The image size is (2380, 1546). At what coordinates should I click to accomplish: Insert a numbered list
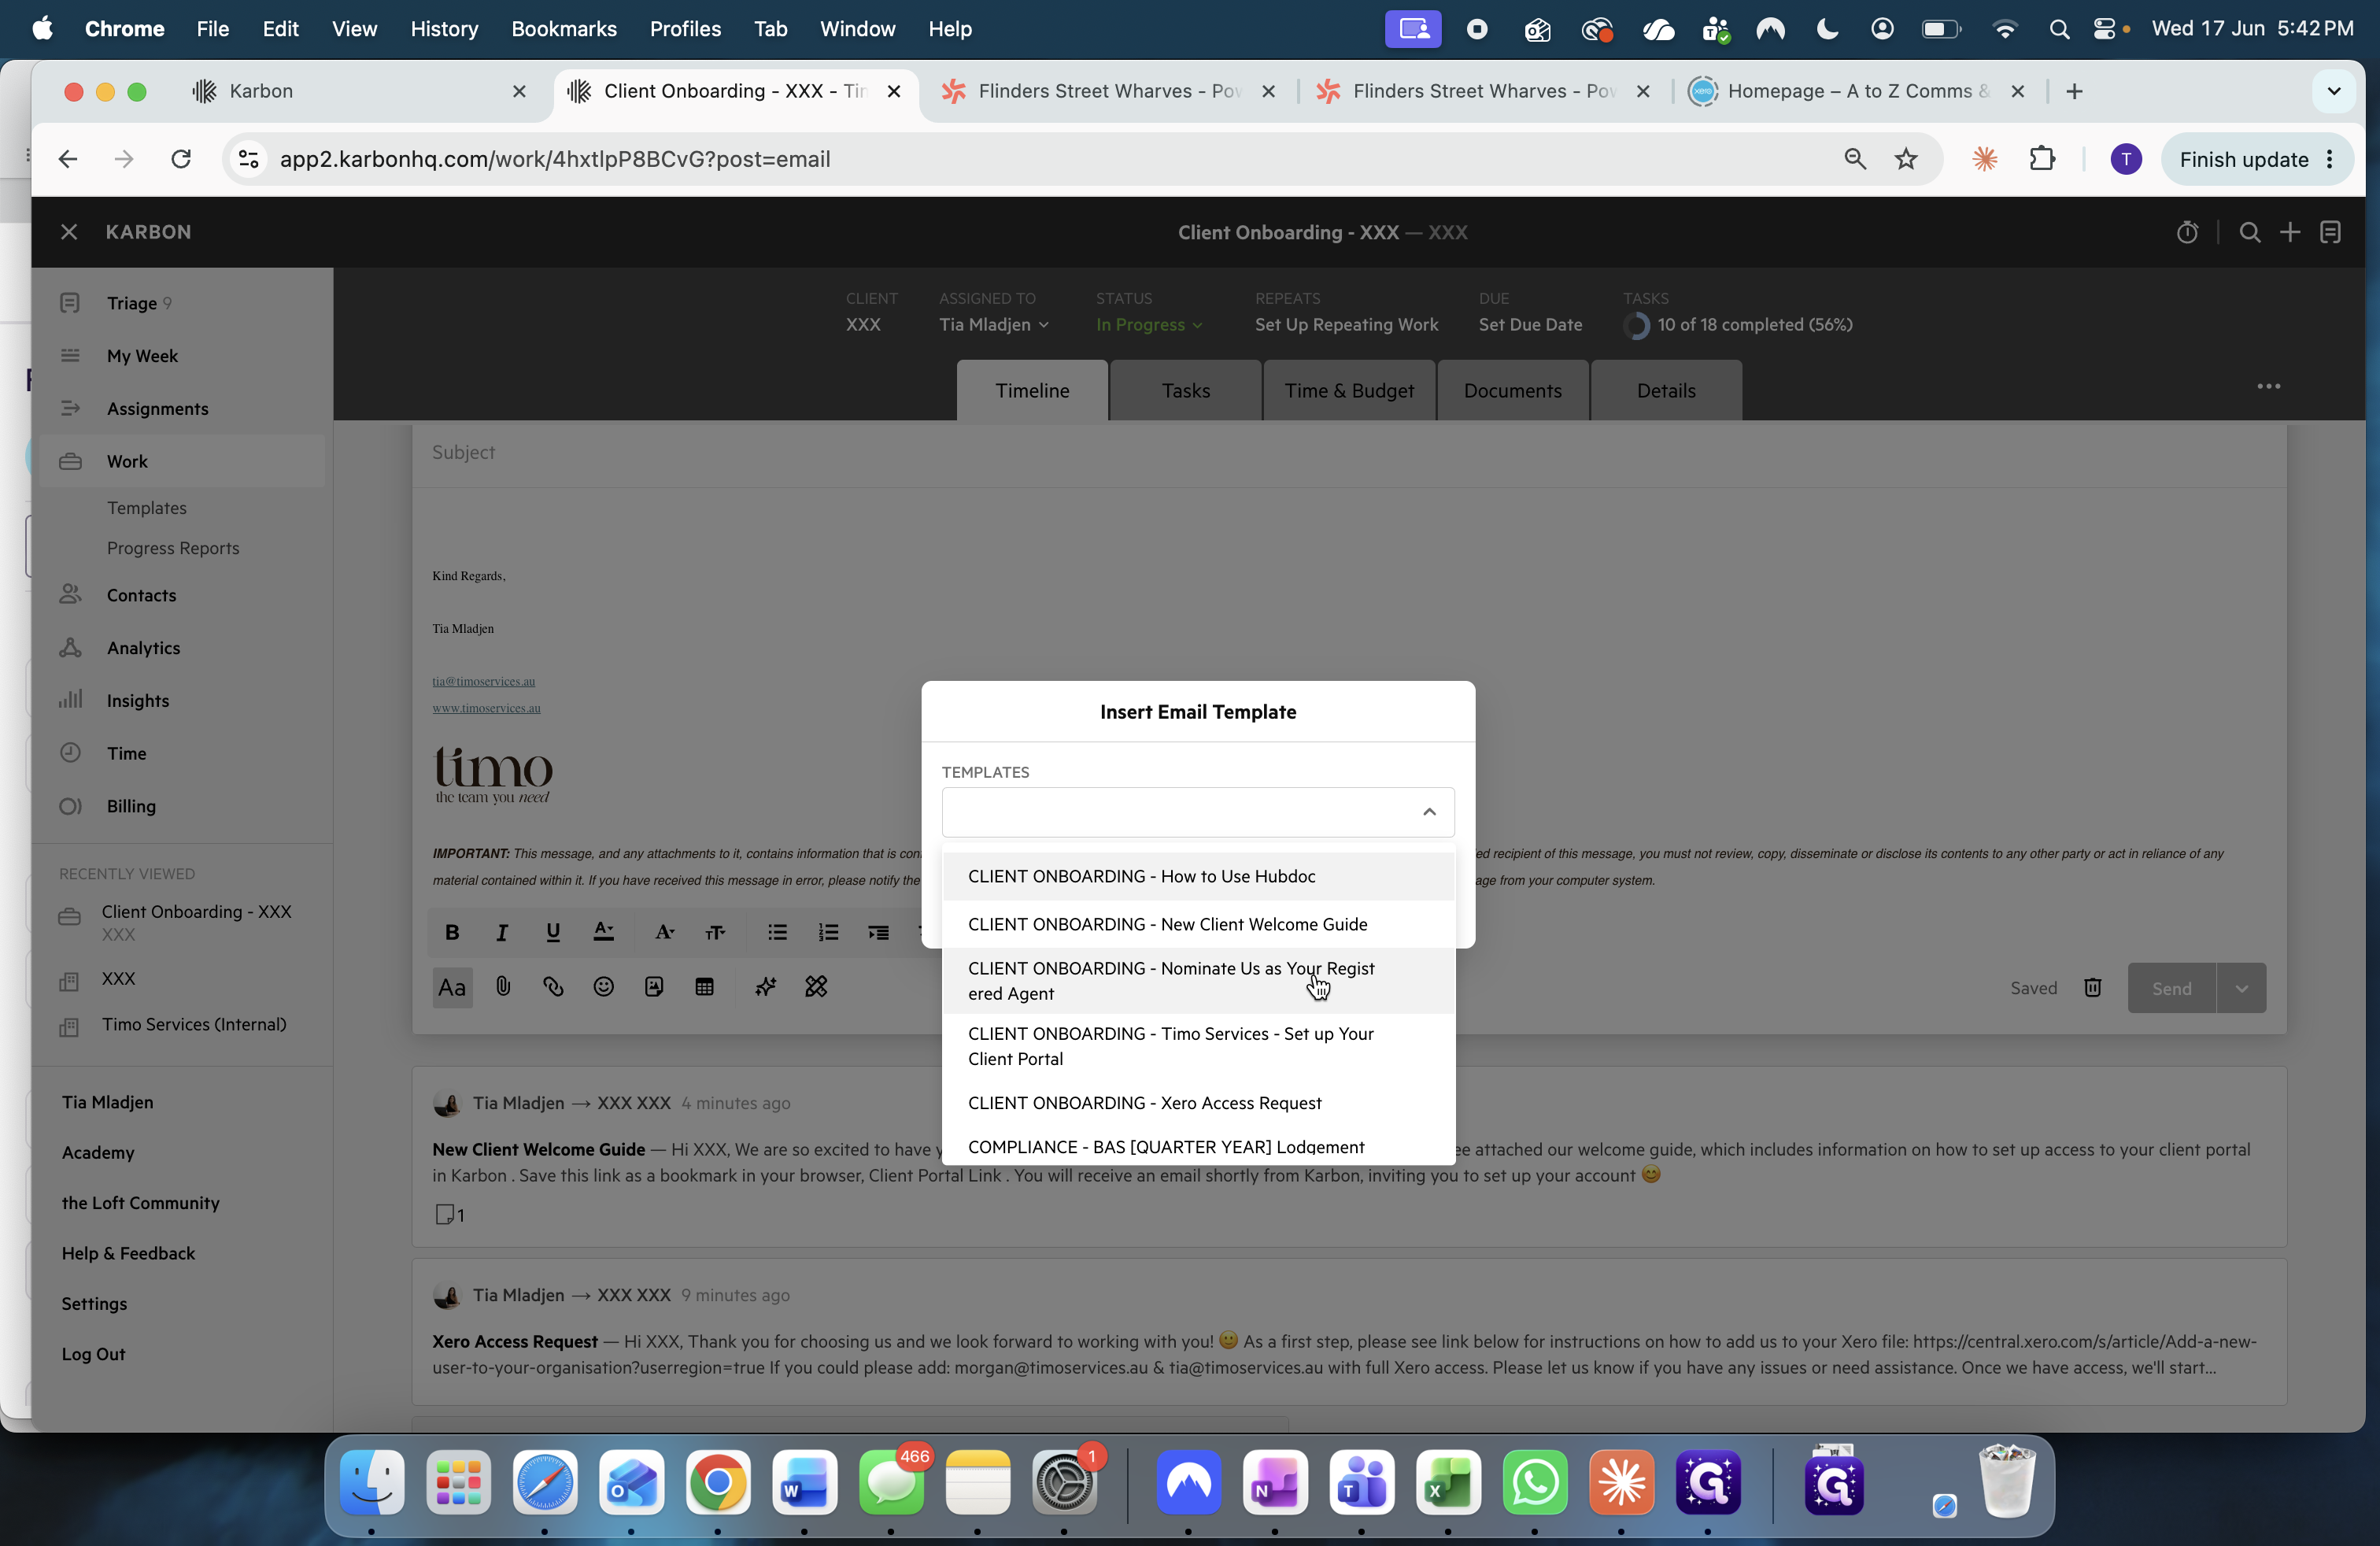828,932
